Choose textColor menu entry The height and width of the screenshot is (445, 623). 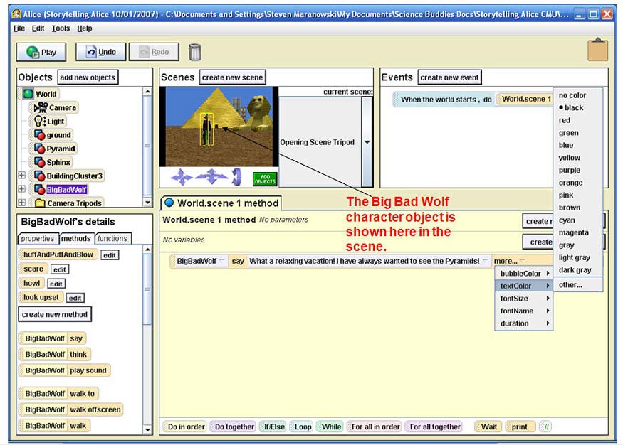(x=524, y=286)
